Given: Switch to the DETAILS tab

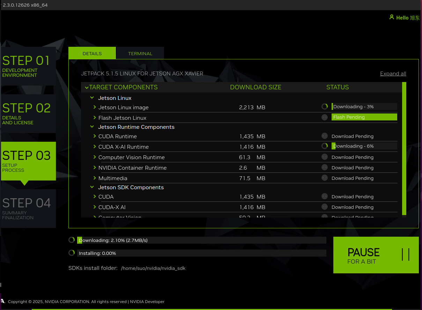Looking at the screenshot, I should tap(92, 53).
